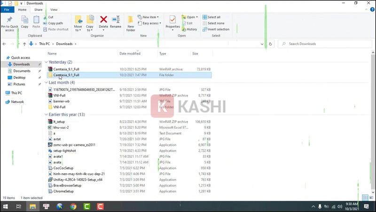Select Documents in the navigation pane
The image size is (376, 212).
tap(22, 71)
